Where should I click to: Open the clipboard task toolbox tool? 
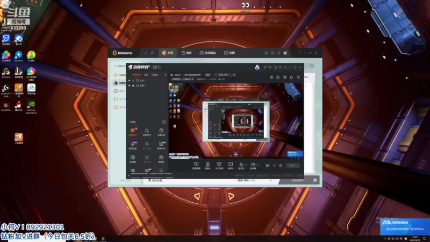(x=161, y=132)
